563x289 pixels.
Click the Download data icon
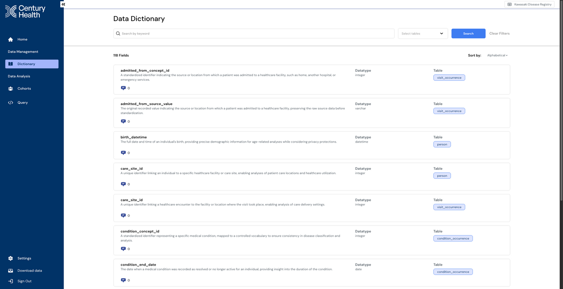[x=10, y=270]
